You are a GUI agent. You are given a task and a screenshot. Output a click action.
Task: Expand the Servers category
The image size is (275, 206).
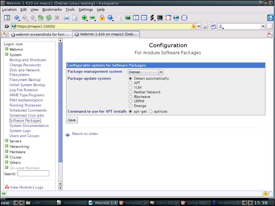[x=6, y=141]
